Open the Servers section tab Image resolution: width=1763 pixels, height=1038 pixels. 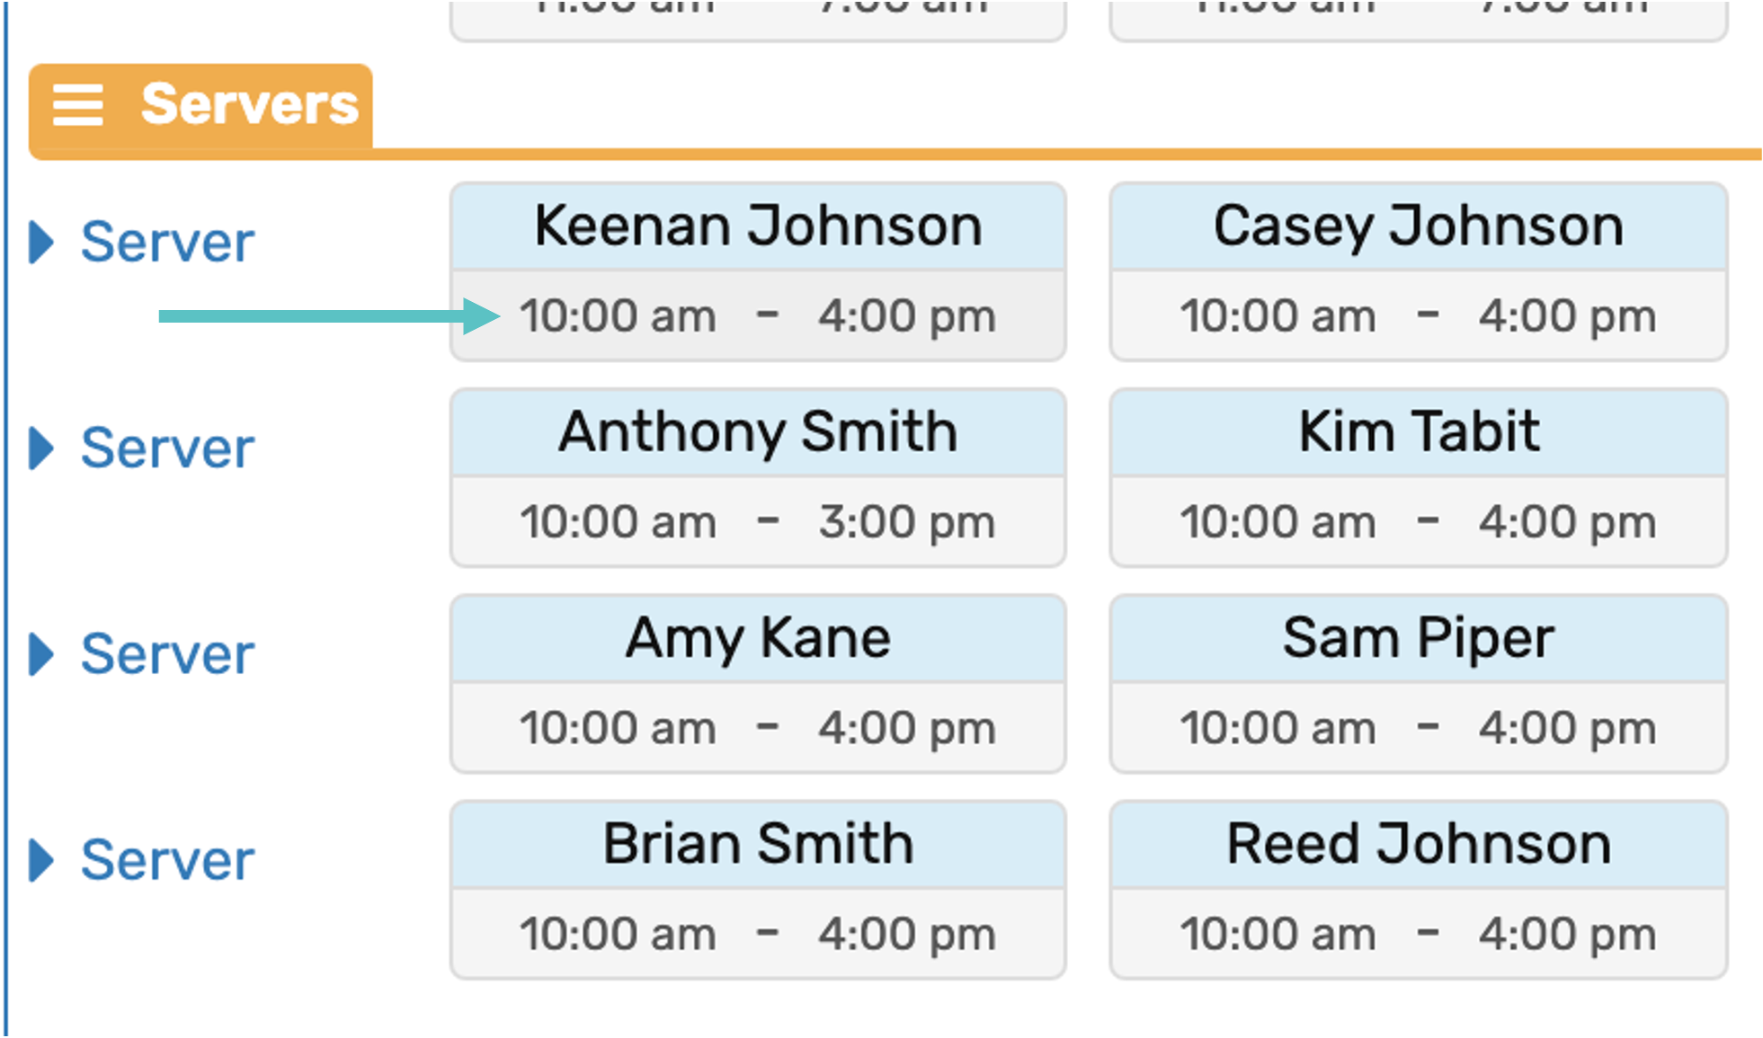pos(249,105)
